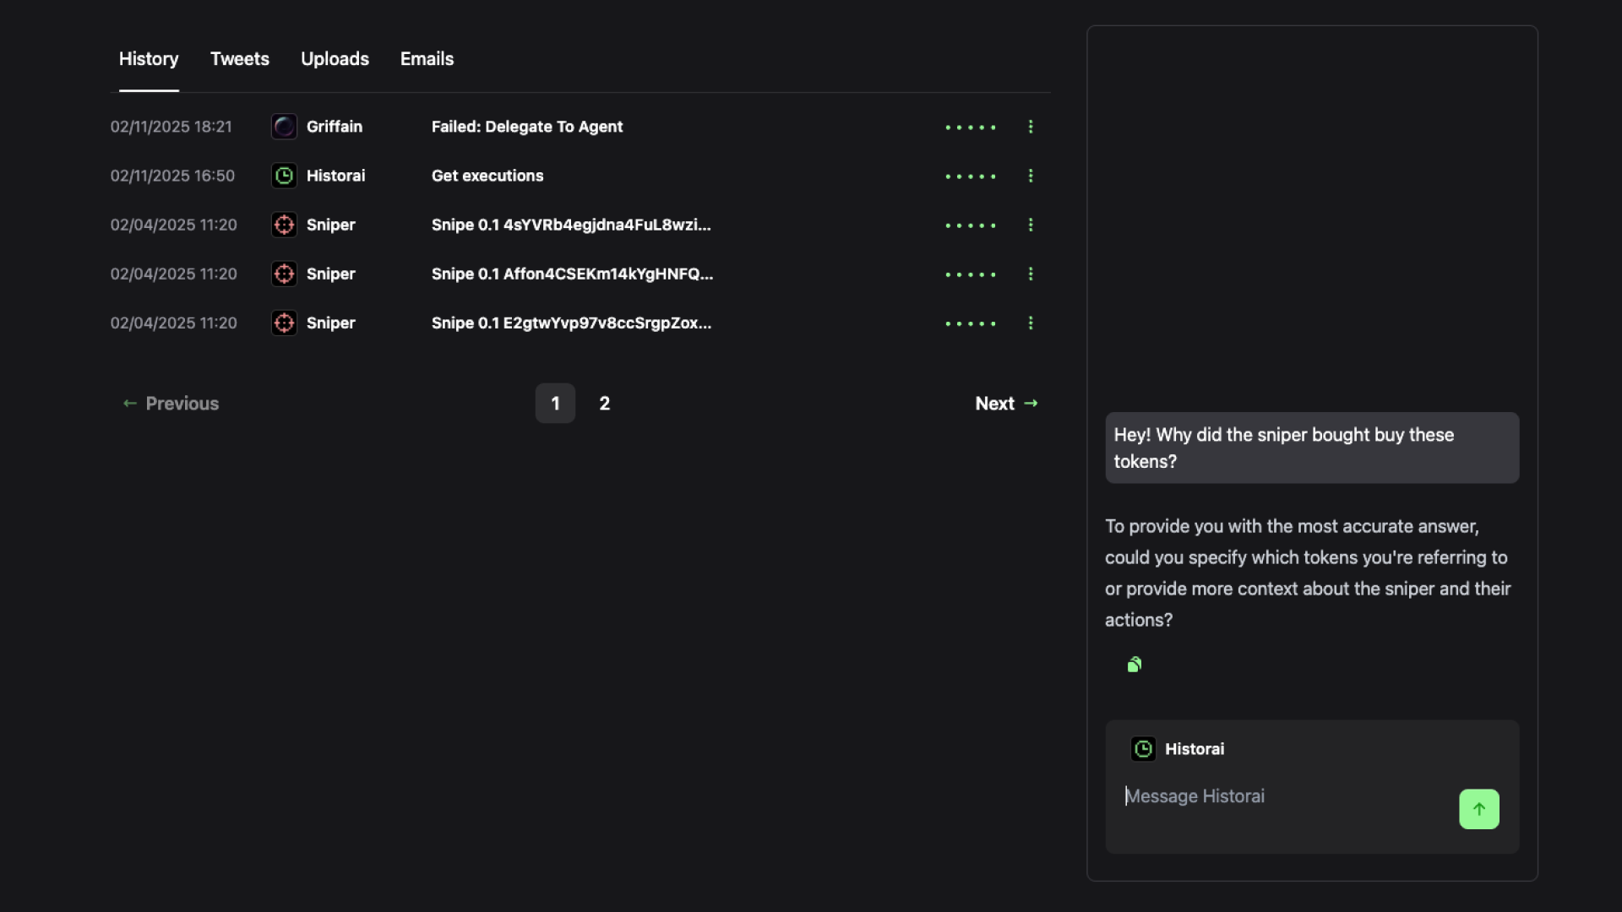This screenshot has height=912, width=1622.
Task: Switch to the Uploads tab
Action: click(x=335, y=59)
